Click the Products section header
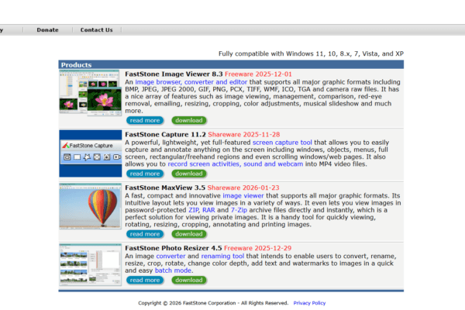This screenshot has height=310, width=465. (x=231, y=64)
